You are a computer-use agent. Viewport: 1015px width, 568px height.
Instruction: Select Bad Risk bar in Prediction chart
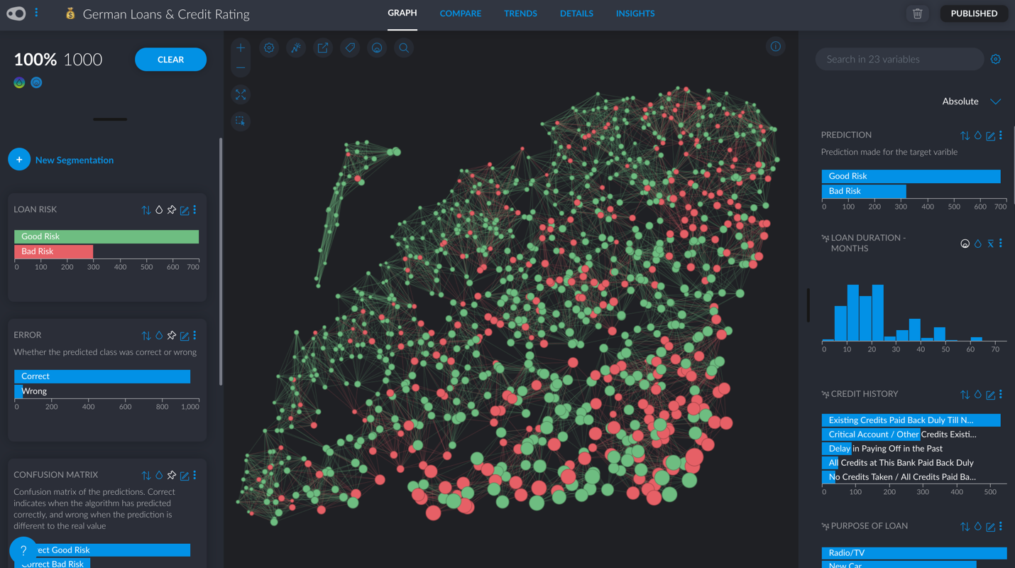(864, 191)
